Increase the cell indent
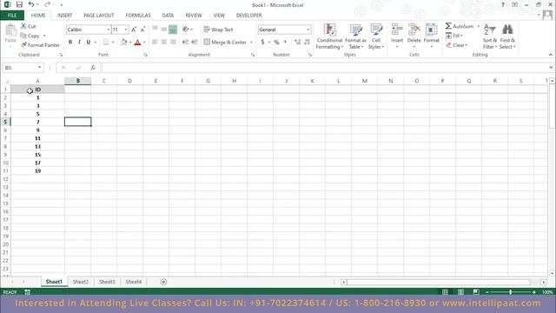This screenshot has height=313, width=556. [195, 43]
